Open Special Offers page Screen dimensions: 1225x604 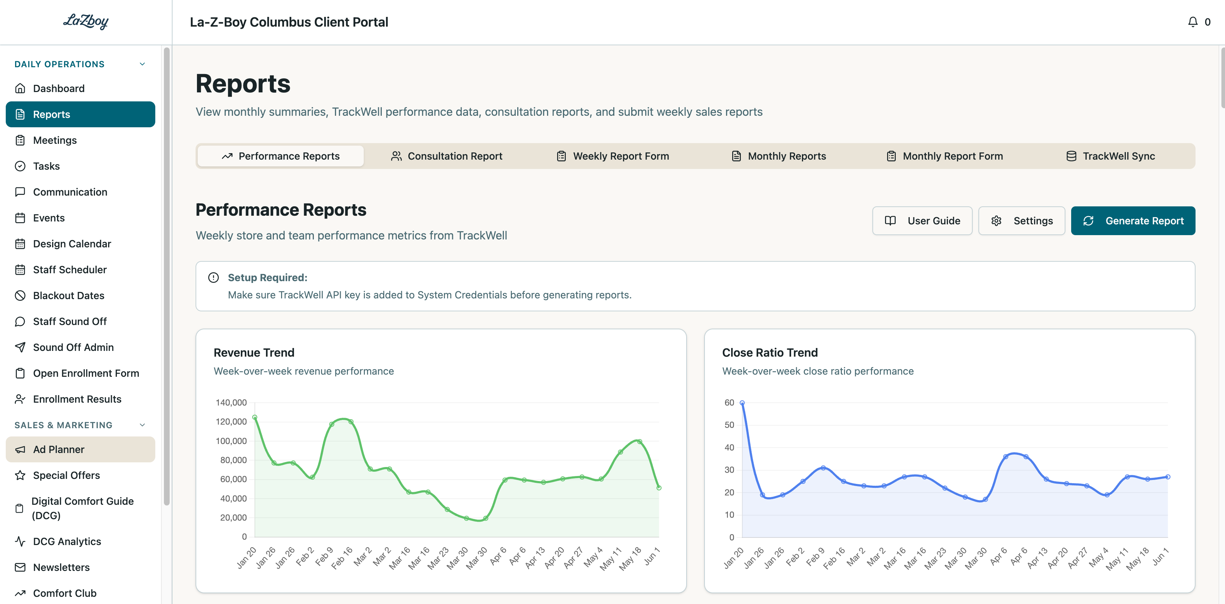(x=81, y=475)
